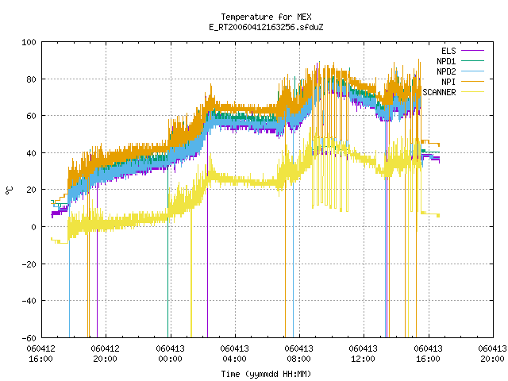
Task: Click the y-axis value 40
Action: (x=31, y=153)
